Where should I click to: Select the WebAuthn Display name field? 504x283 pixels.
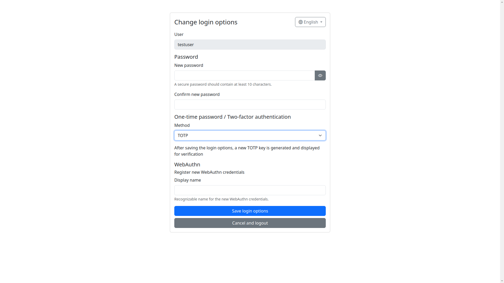(x=250, y=190)
